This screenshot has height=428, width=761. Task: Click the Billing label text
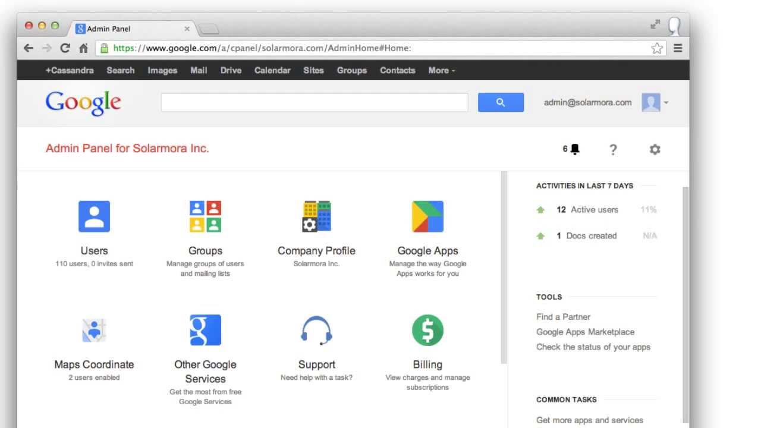[427, 364]
